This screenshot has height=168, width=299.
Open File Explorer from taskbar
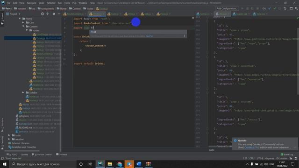(x=110, y=164)
